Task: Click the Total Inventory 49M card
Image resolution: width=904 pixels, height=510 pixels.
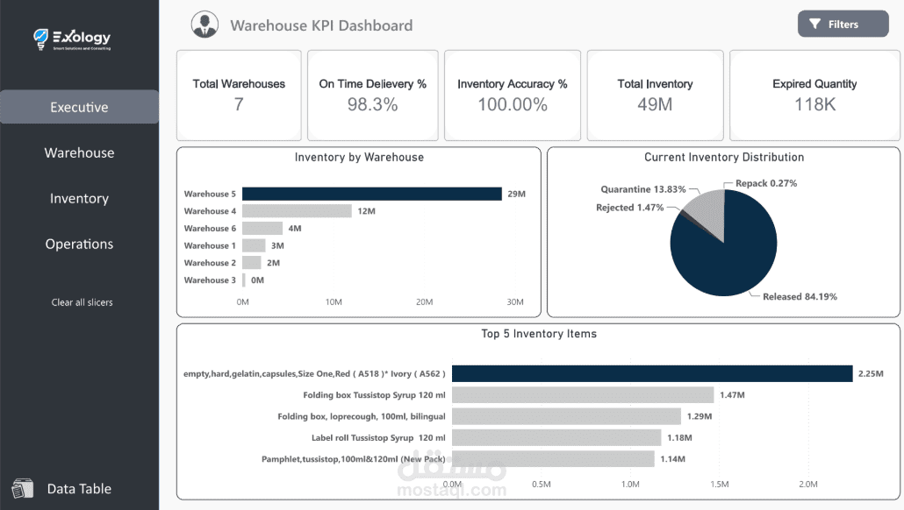Action: point(655,96)
